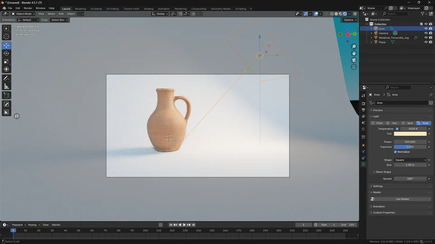Open the File menu
This screenshot has height=244, width=435.
coord(10,8)
